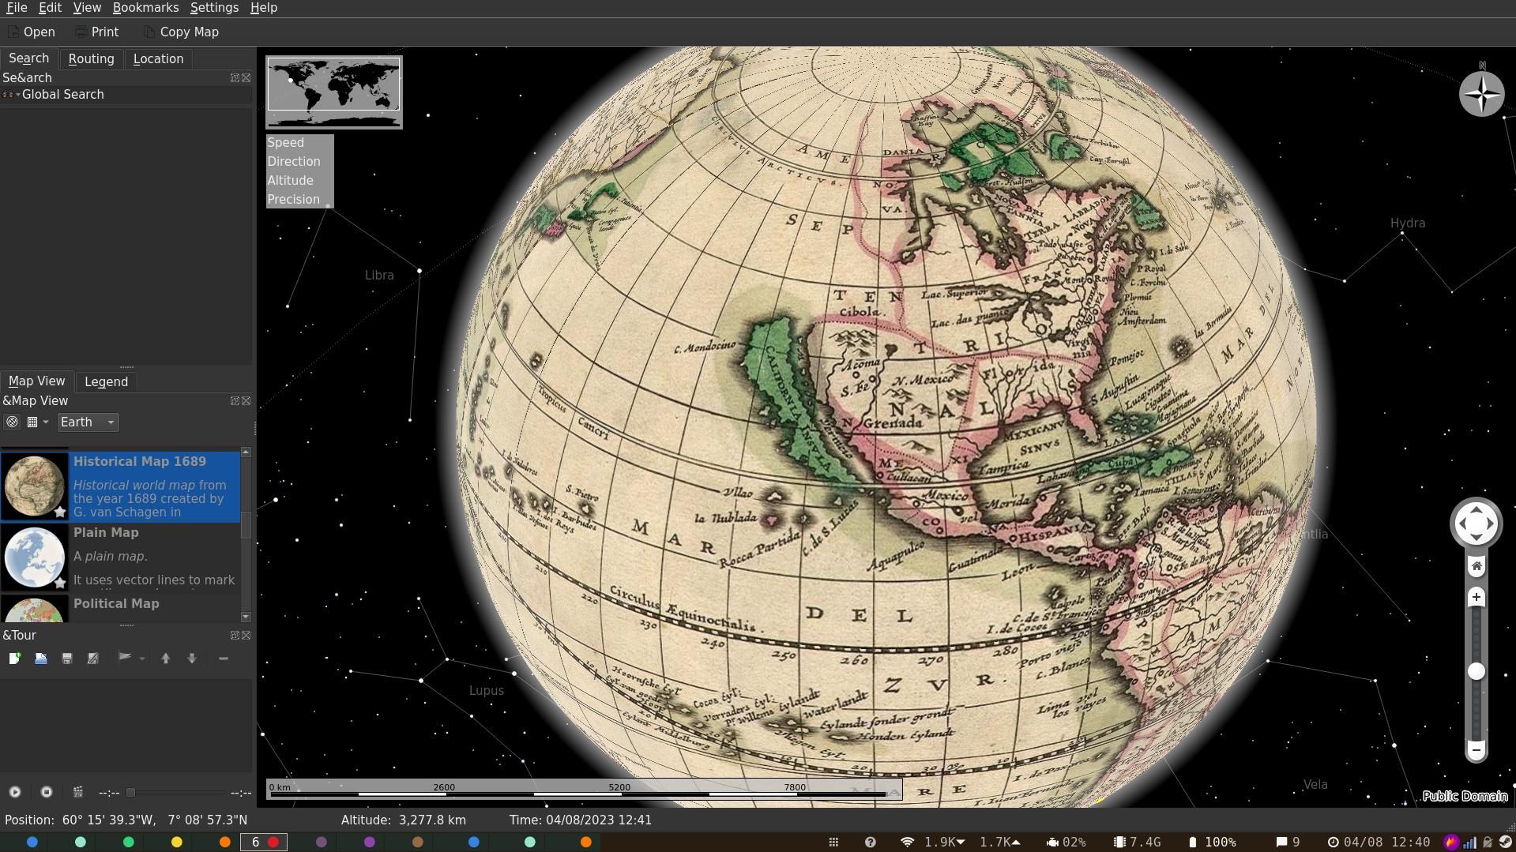Create a new tour in the Tour panel
Screen dimensions: 1516x852
pyautogui.click(x=14, y=658)
